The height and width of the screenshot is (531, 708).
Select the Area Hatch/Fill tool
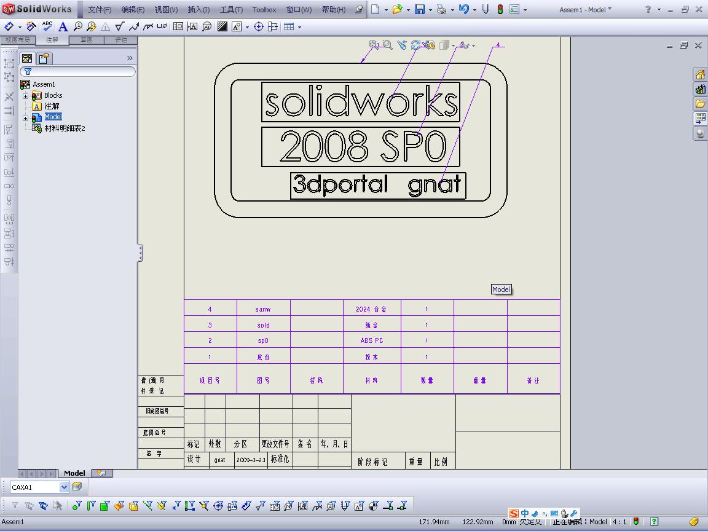(222, 26)
